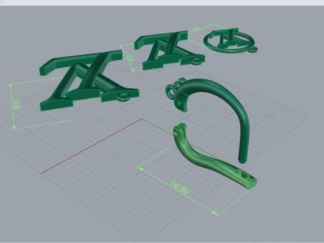Click the red X-axis line on the grid

[x=92, y=146]
